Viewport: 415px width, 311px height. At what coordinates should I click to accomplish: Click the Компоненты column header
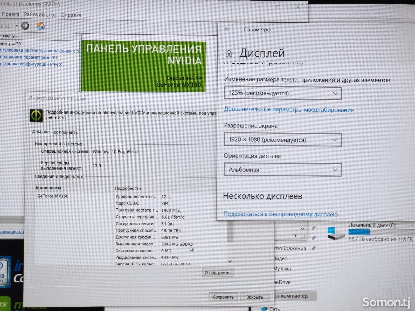pos(49,188)
